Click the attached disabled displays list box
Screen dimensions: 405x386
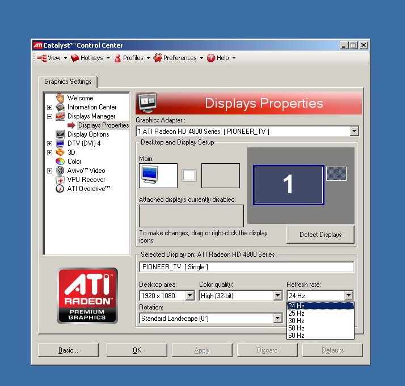tap(191, 216)
